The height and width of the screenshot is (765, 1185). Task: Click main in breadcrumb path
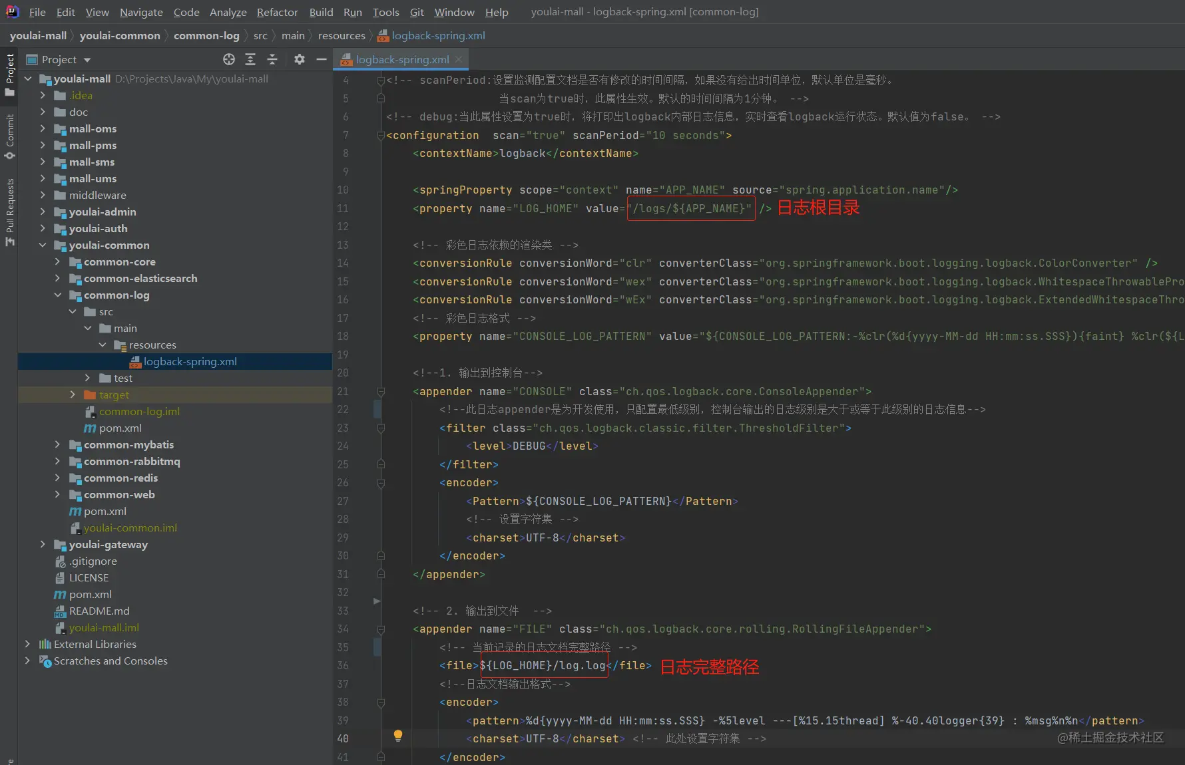point(293,35)
